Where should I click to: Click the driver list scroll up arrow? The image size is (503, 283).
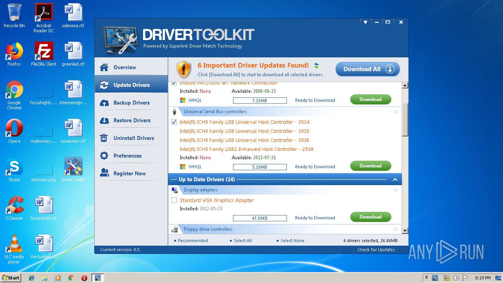coord(405,85)
